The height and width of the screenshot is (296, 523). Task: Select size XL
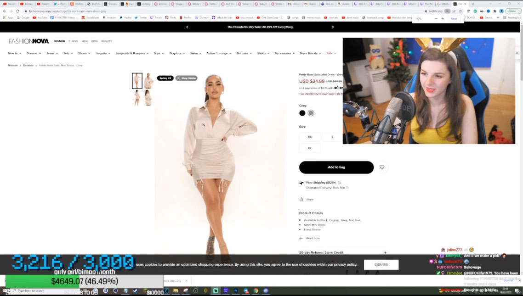310,148
